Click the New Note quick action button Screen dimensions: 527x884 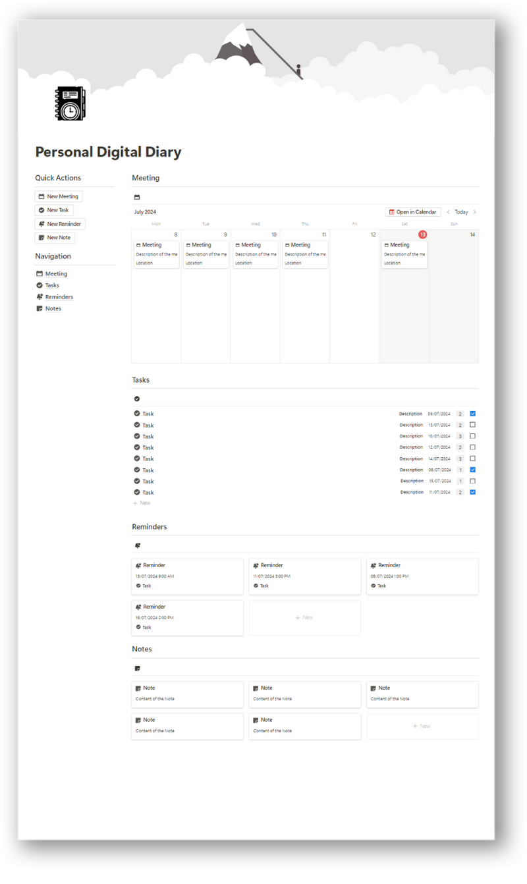click(x=55, y=238)
